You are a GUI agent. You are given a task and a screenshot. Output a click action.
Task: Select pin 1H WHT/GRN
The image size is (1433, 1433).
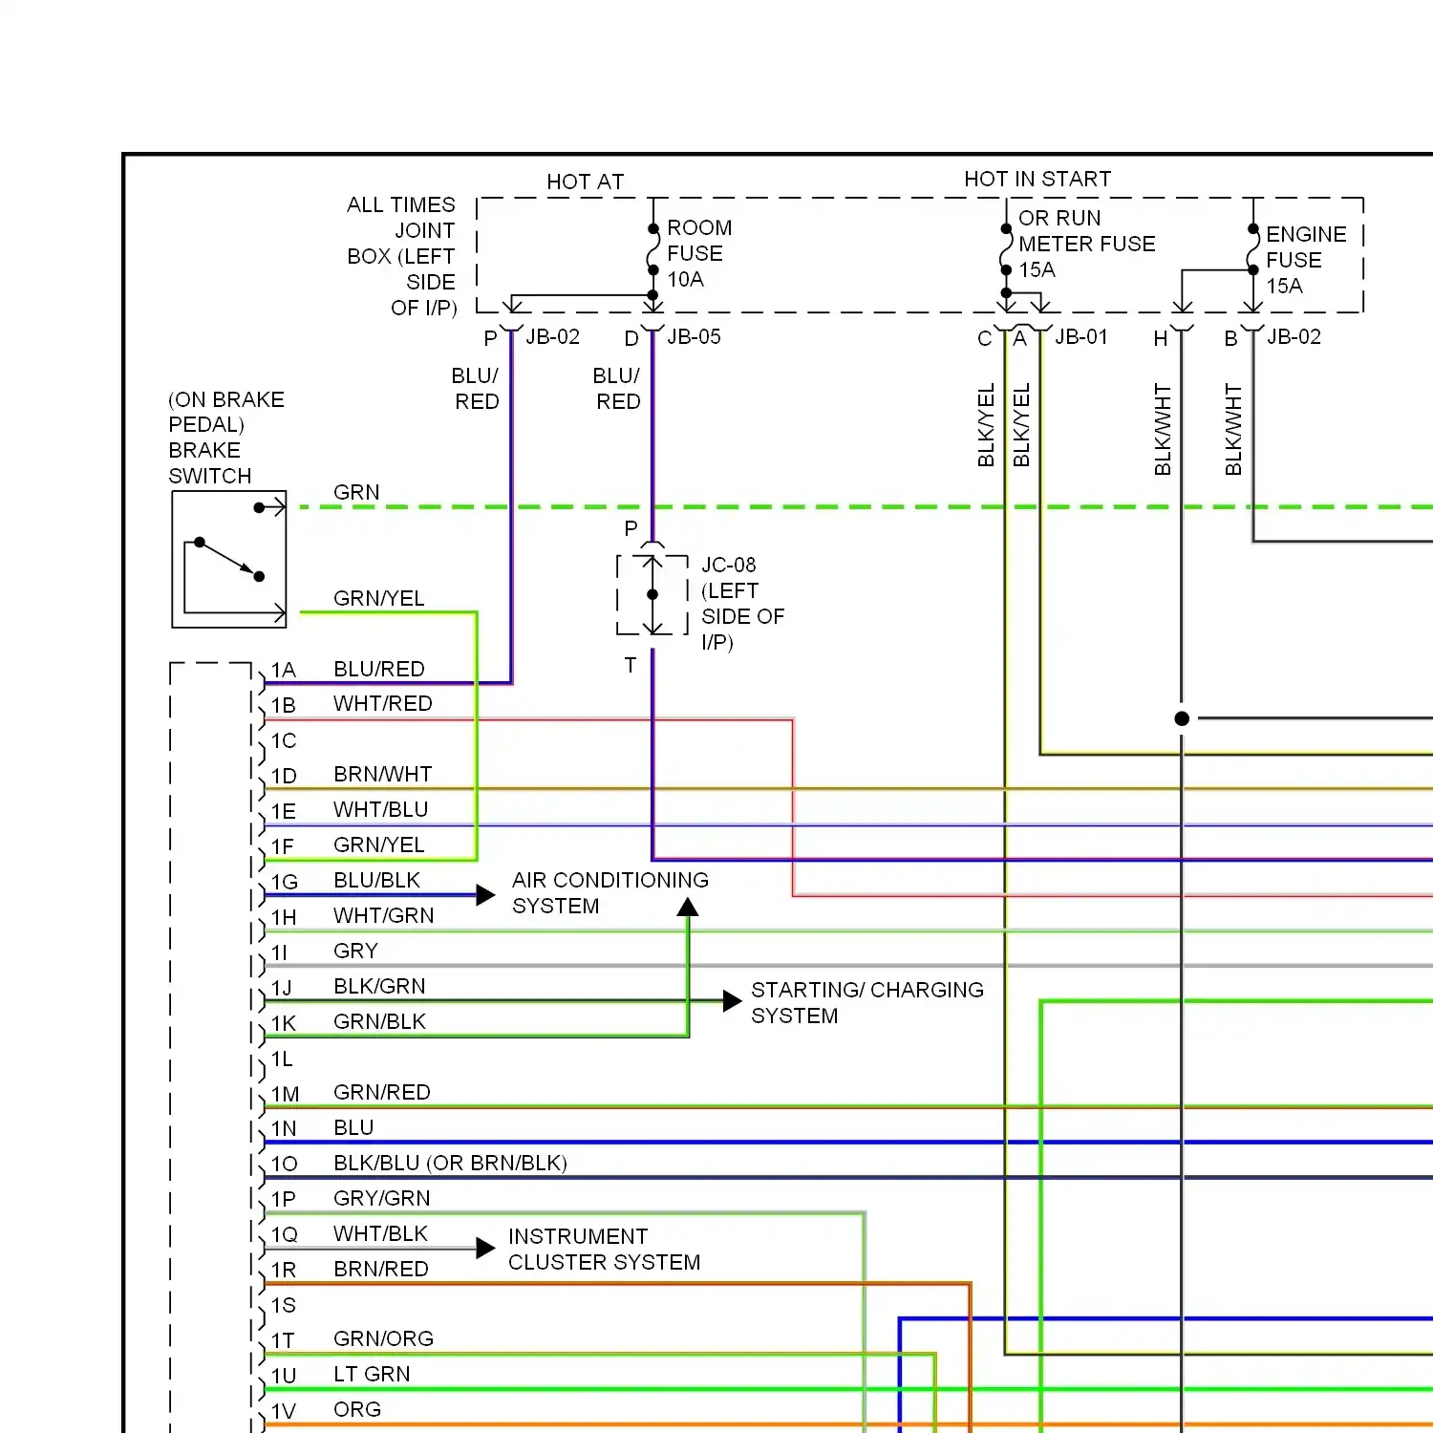(353, 916)
